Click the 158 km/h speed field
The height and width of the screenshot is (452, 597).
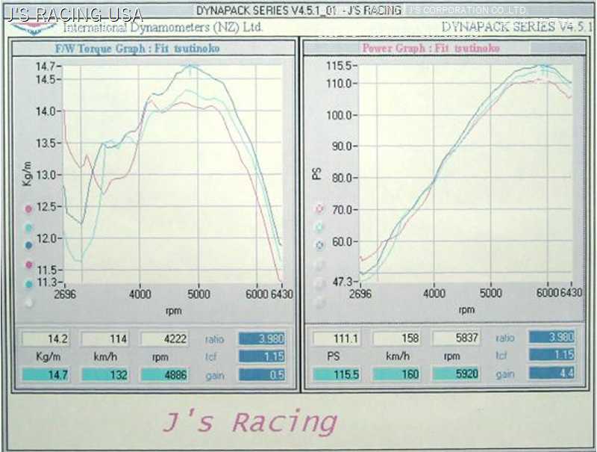pos(396,338)
